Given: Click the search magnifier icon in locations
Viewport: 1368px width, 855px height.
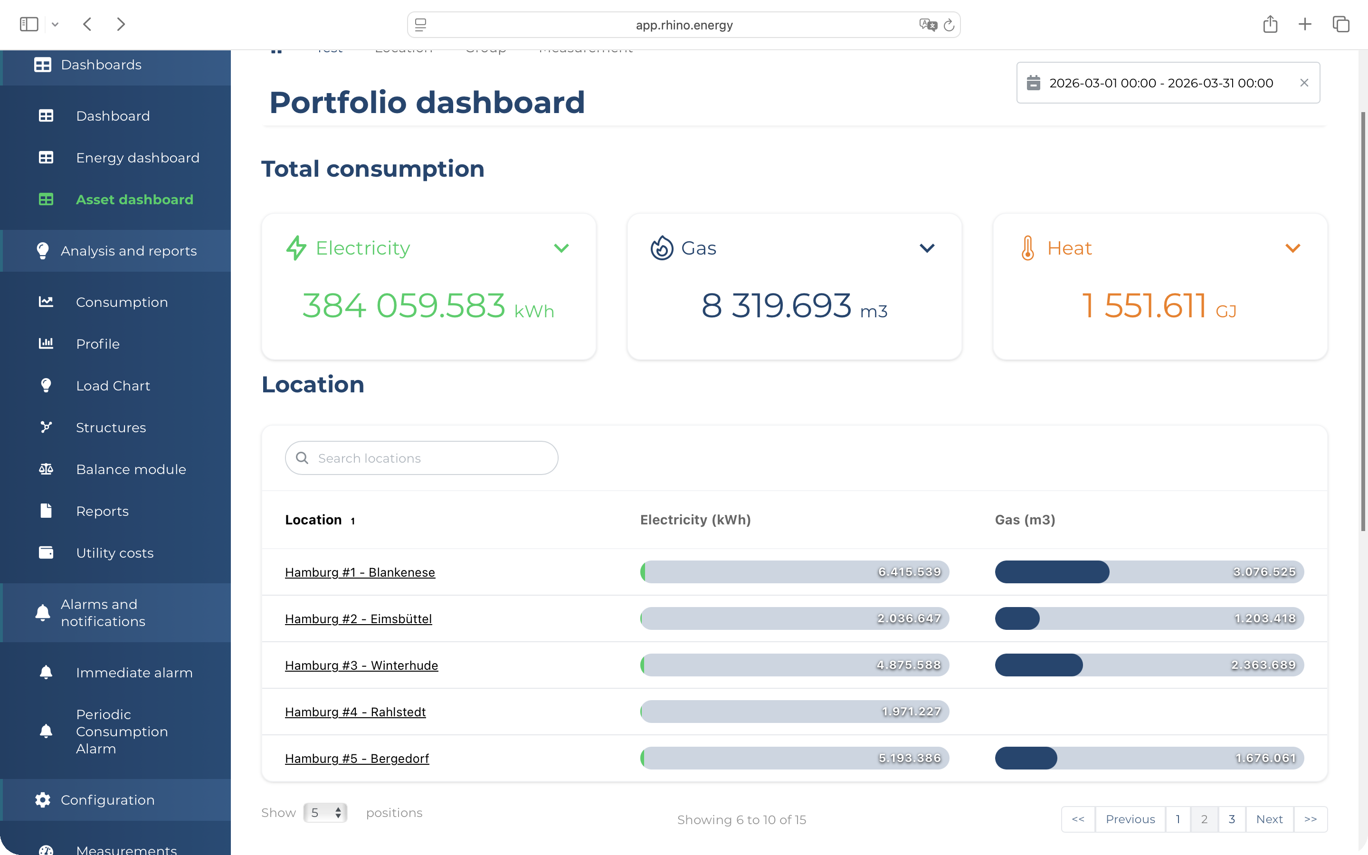Looking at the screenshot, I should (x=303, y=457).
